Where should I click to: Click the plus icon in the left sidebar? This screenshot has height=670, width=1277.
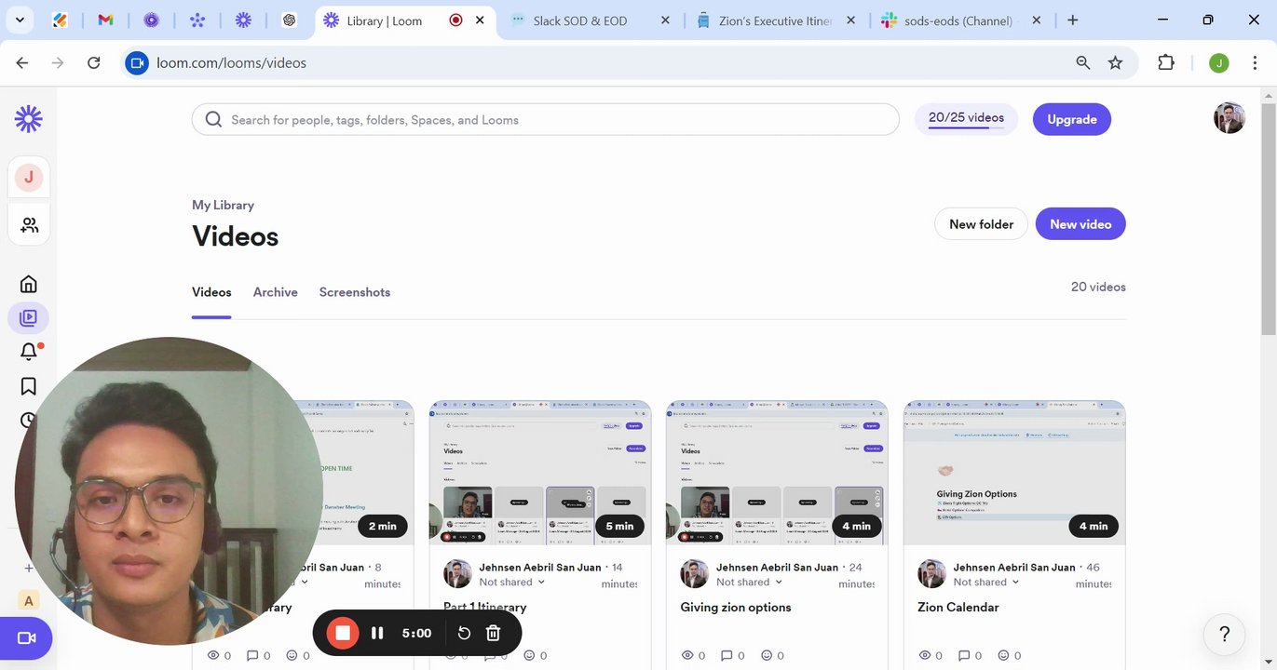[x=28, y=568]
